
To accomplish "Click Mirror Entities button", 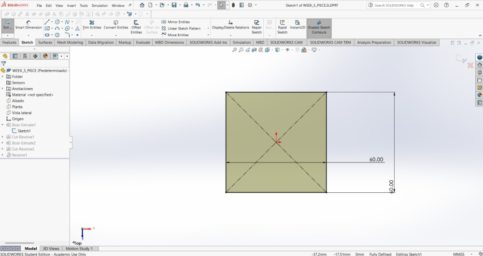I will [176, 22].
